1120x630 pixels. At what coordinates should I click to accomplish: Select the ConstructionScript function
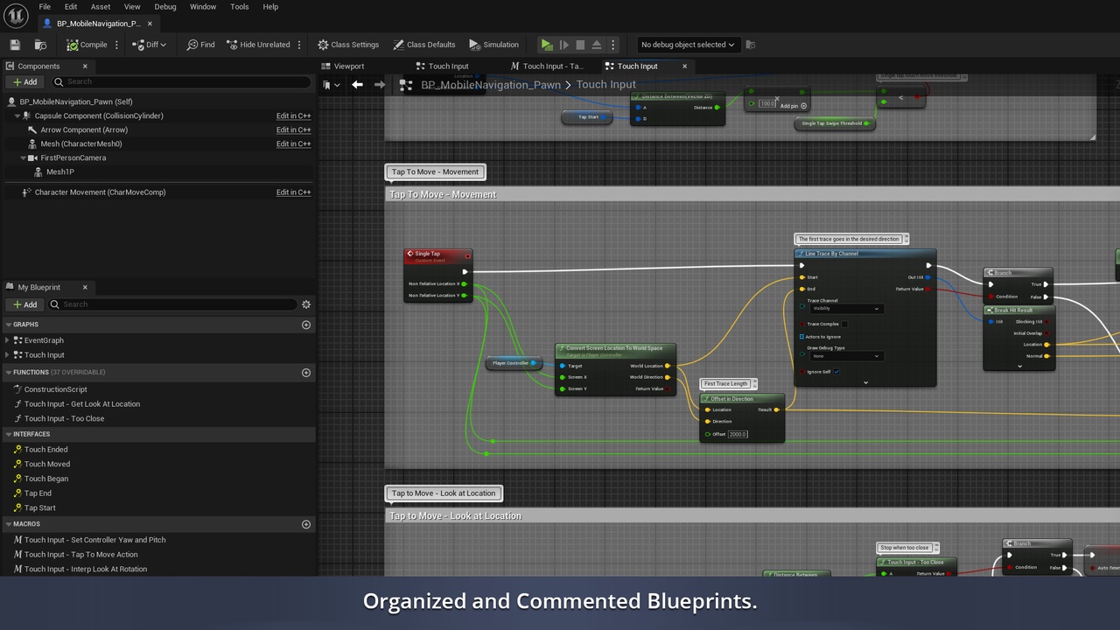[56, 389]
